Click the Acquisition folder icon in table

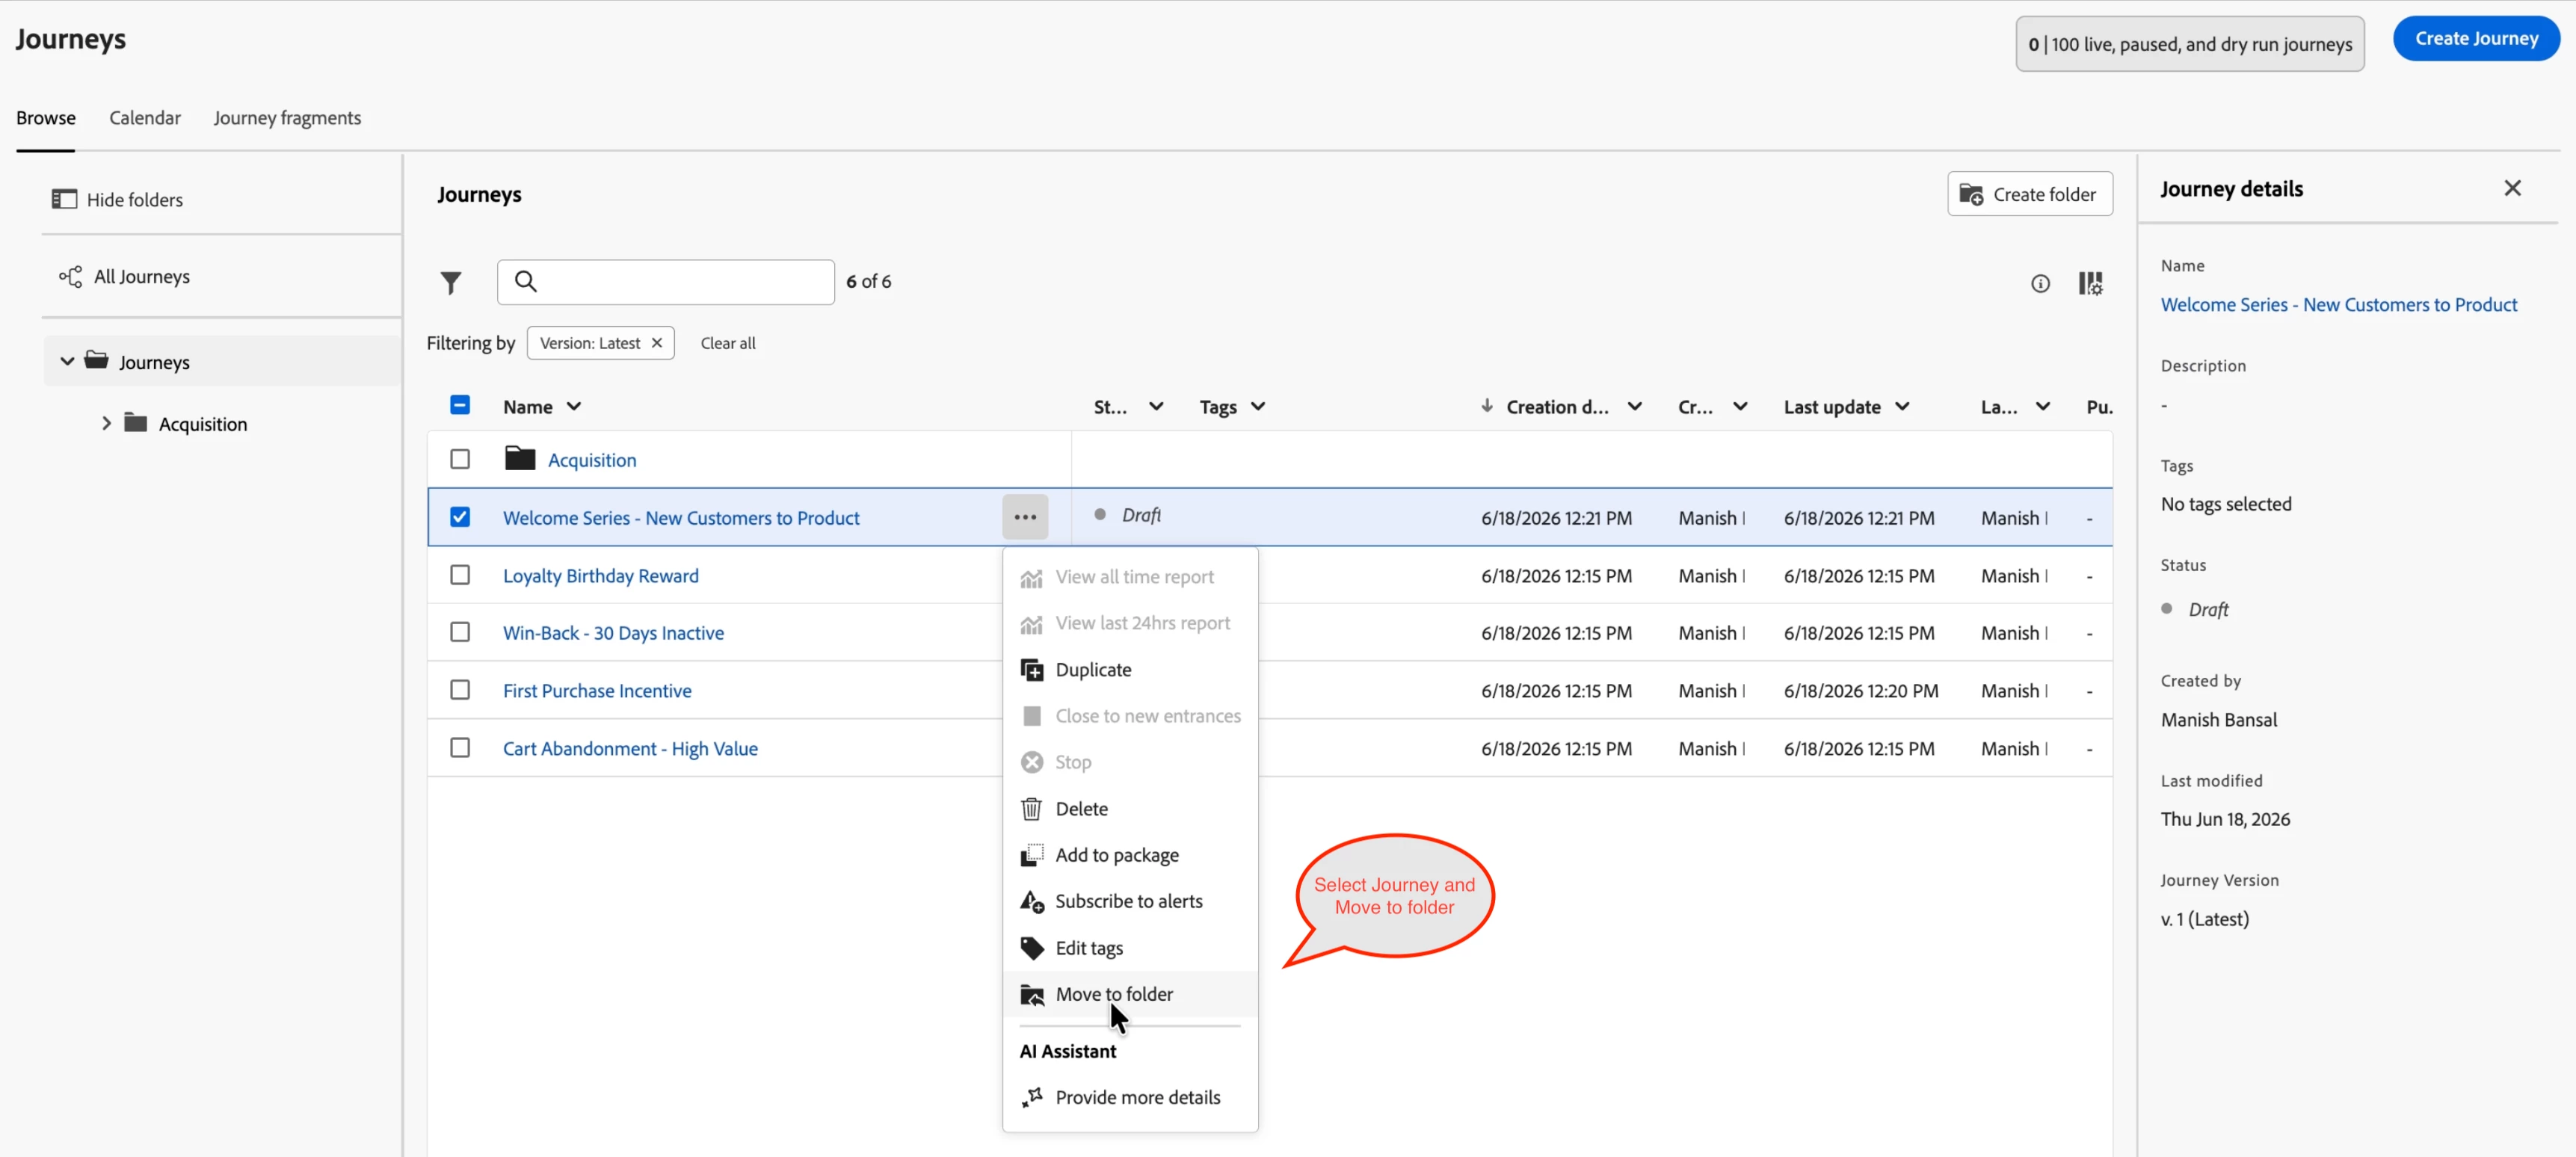[x=520, y=458]
